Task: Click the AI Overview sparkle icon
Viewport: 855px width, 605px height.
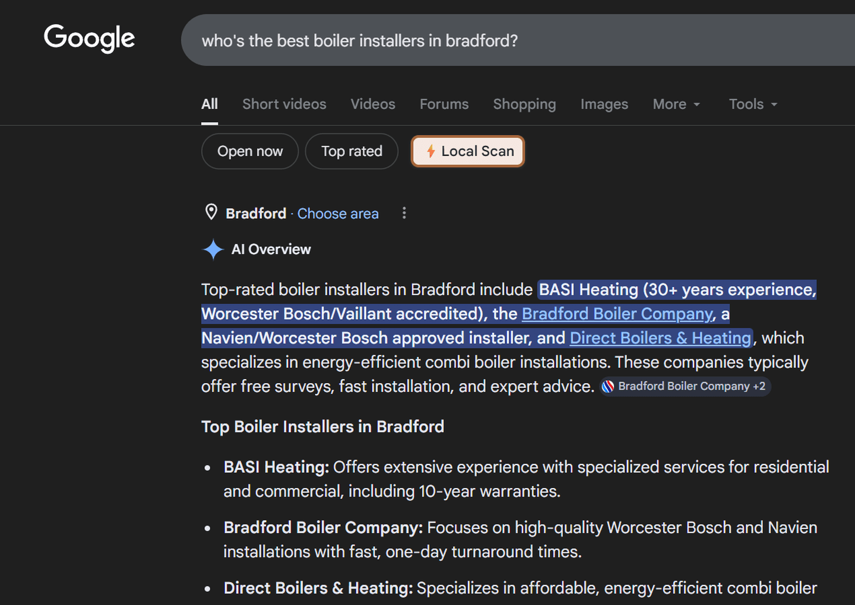Action: click(x=213, y=249)
